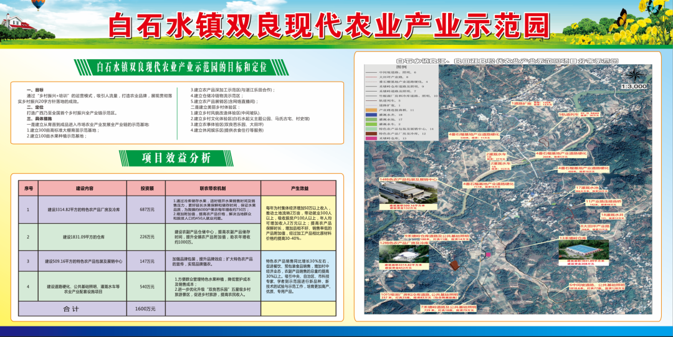Click the 序号 table header
673x337 pixels.
[x=29, y=188]
